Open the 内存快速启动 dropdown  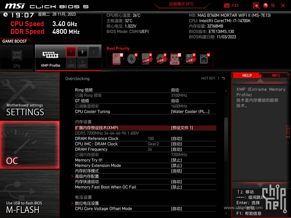145,182
